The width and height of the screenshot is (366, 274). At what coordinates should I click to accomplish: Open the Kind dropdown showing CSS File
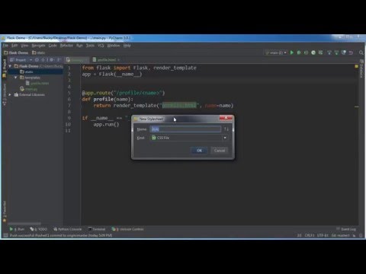click(189, 138)
